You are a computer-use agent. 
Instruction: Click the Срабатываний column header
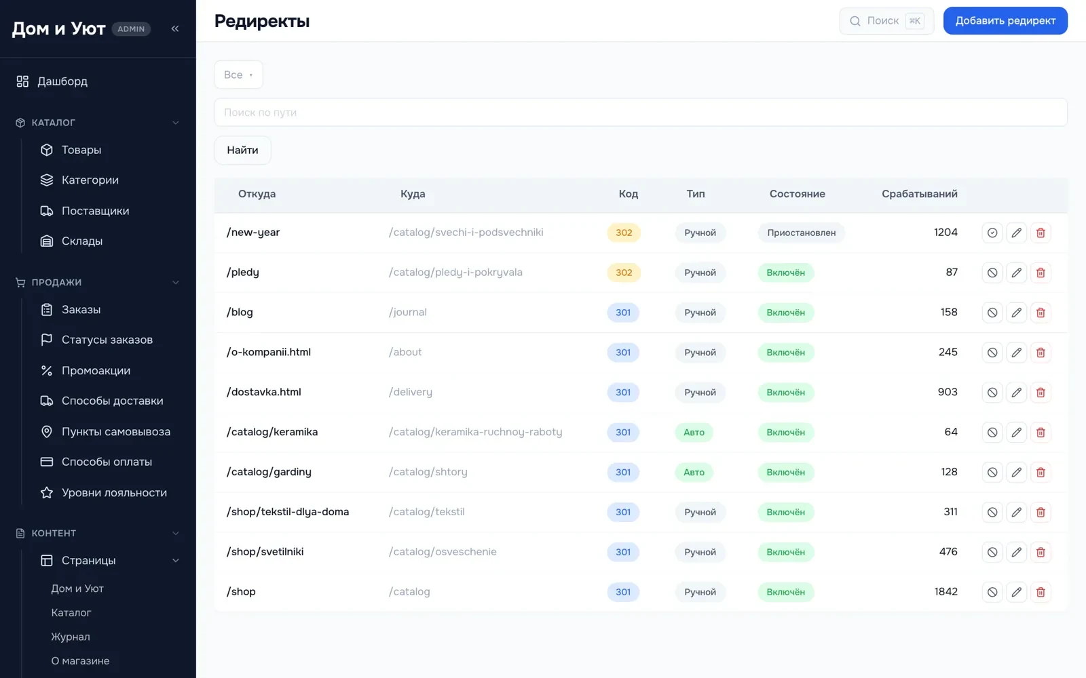point(919,194)
